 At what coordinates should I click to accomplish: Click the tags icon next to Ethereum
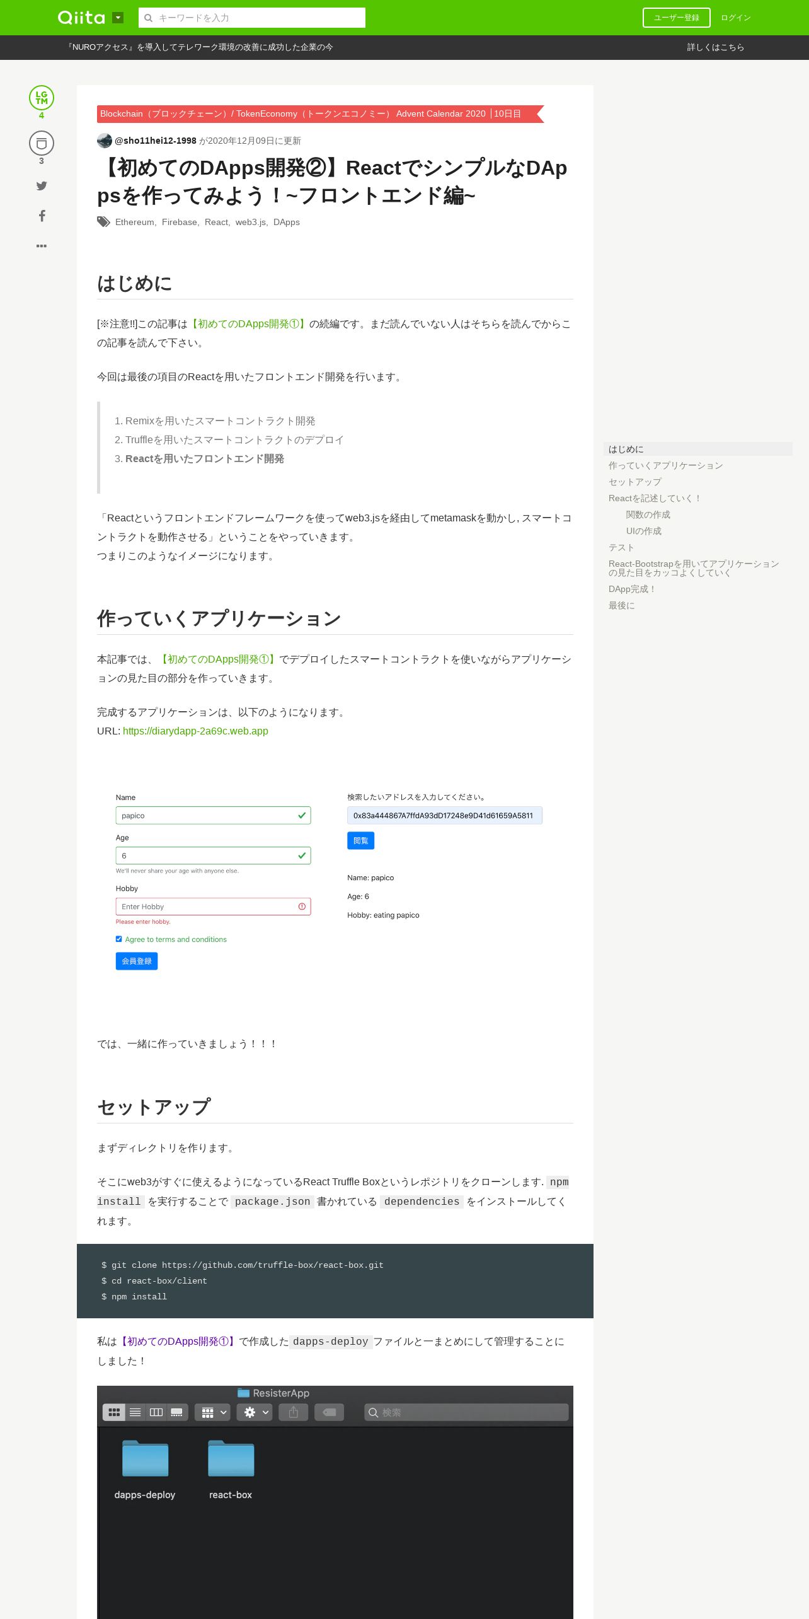[x=103, y=222]
